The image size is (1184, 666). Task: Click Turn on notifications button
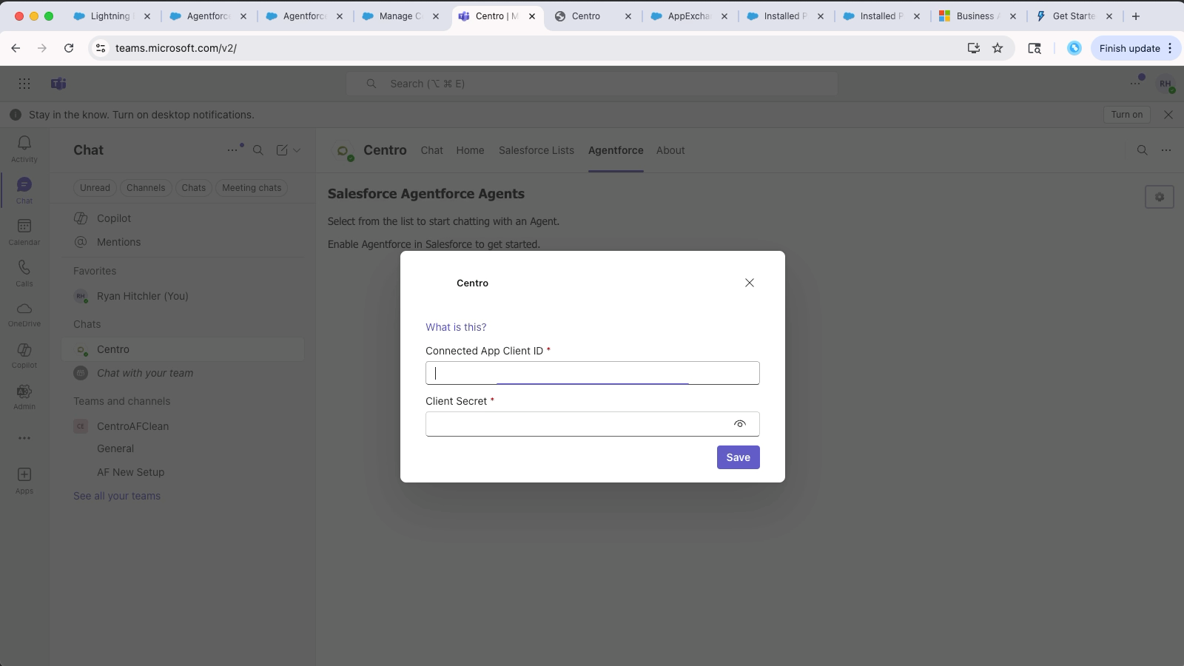tap(1127, 115)
